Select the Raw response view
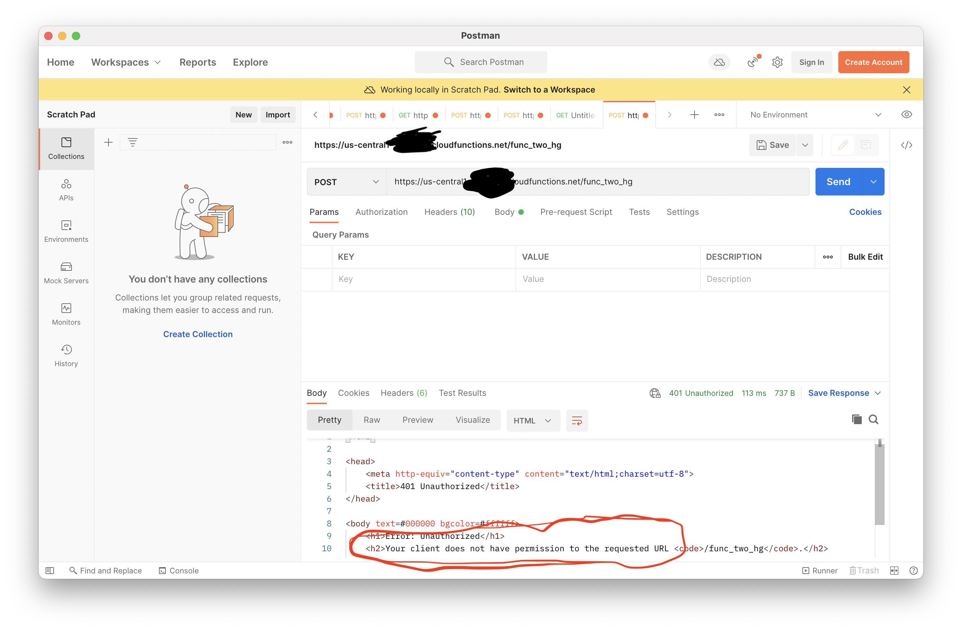 [371, 420]
